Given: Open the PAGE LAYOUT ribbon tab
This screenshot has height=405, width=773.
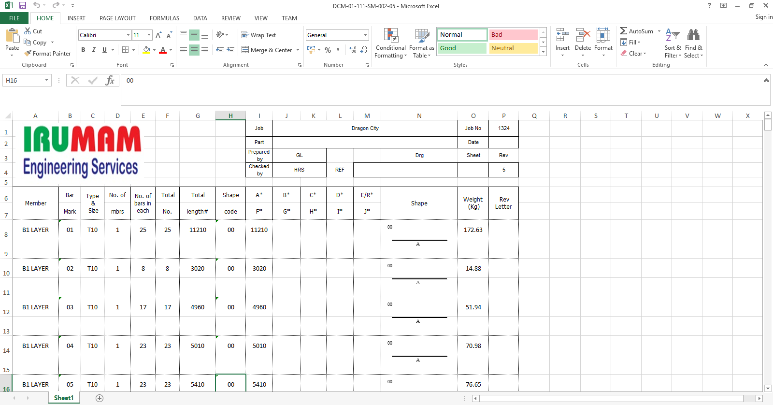Looking at the screenshot, I should (x=117, y=18).
